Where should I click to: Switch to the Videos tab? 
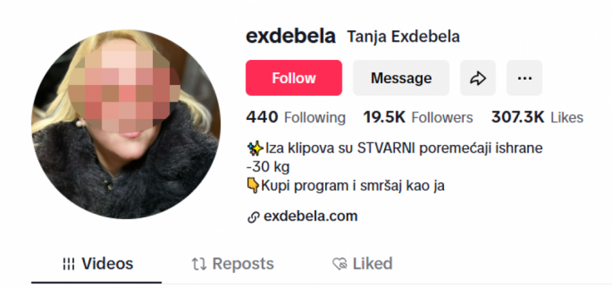point(97,264)
